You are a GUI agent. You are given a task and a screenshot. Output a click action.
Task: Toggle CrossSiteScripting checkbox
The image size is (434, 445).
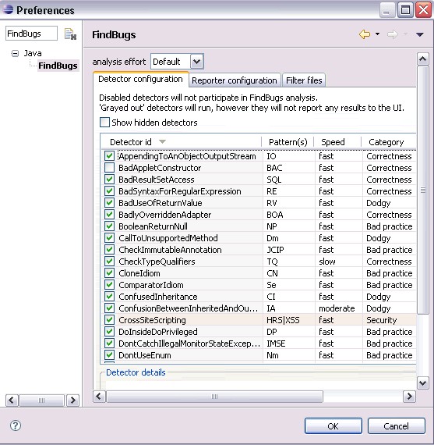coord(109,319)
